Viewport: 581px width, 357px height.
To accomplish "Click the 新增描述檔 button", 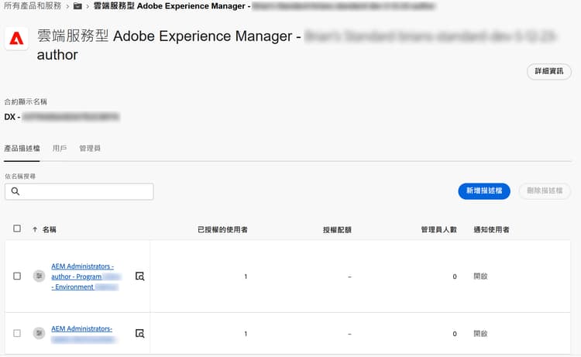I will [x=483, y=191].
